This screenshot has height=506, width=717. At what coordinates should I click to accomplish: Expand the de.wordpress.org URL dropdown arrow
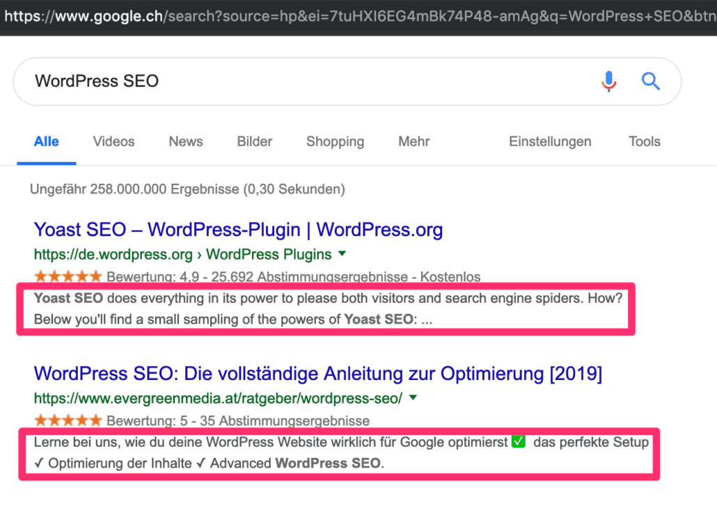click(342, 253)
